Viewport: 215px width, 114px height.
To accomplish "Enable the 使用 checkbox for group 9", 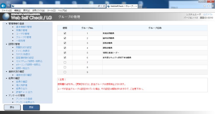I will coord(65,72).
